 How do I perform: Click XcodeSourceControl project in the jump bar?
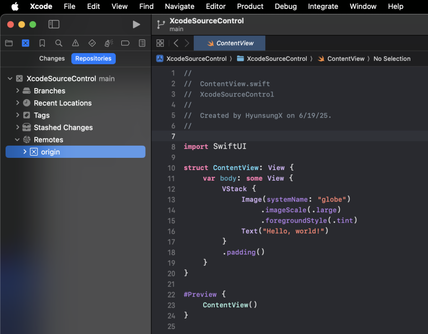click(192, 59)
